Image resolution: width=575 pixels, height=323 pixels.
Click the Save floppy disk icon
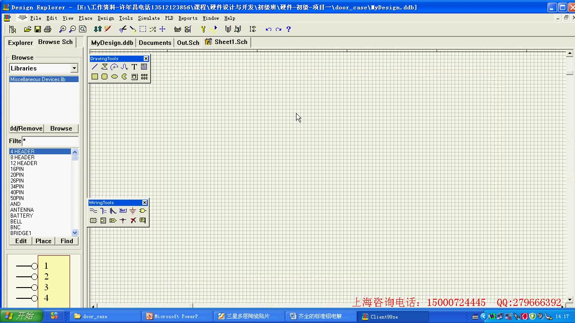click(x=38, y=29)
